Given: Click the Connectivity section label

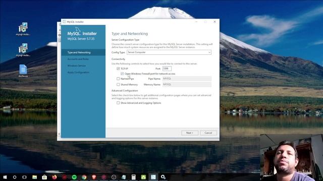Looking at the screenshot, I should pyautogui.click(x=118, y=59).
